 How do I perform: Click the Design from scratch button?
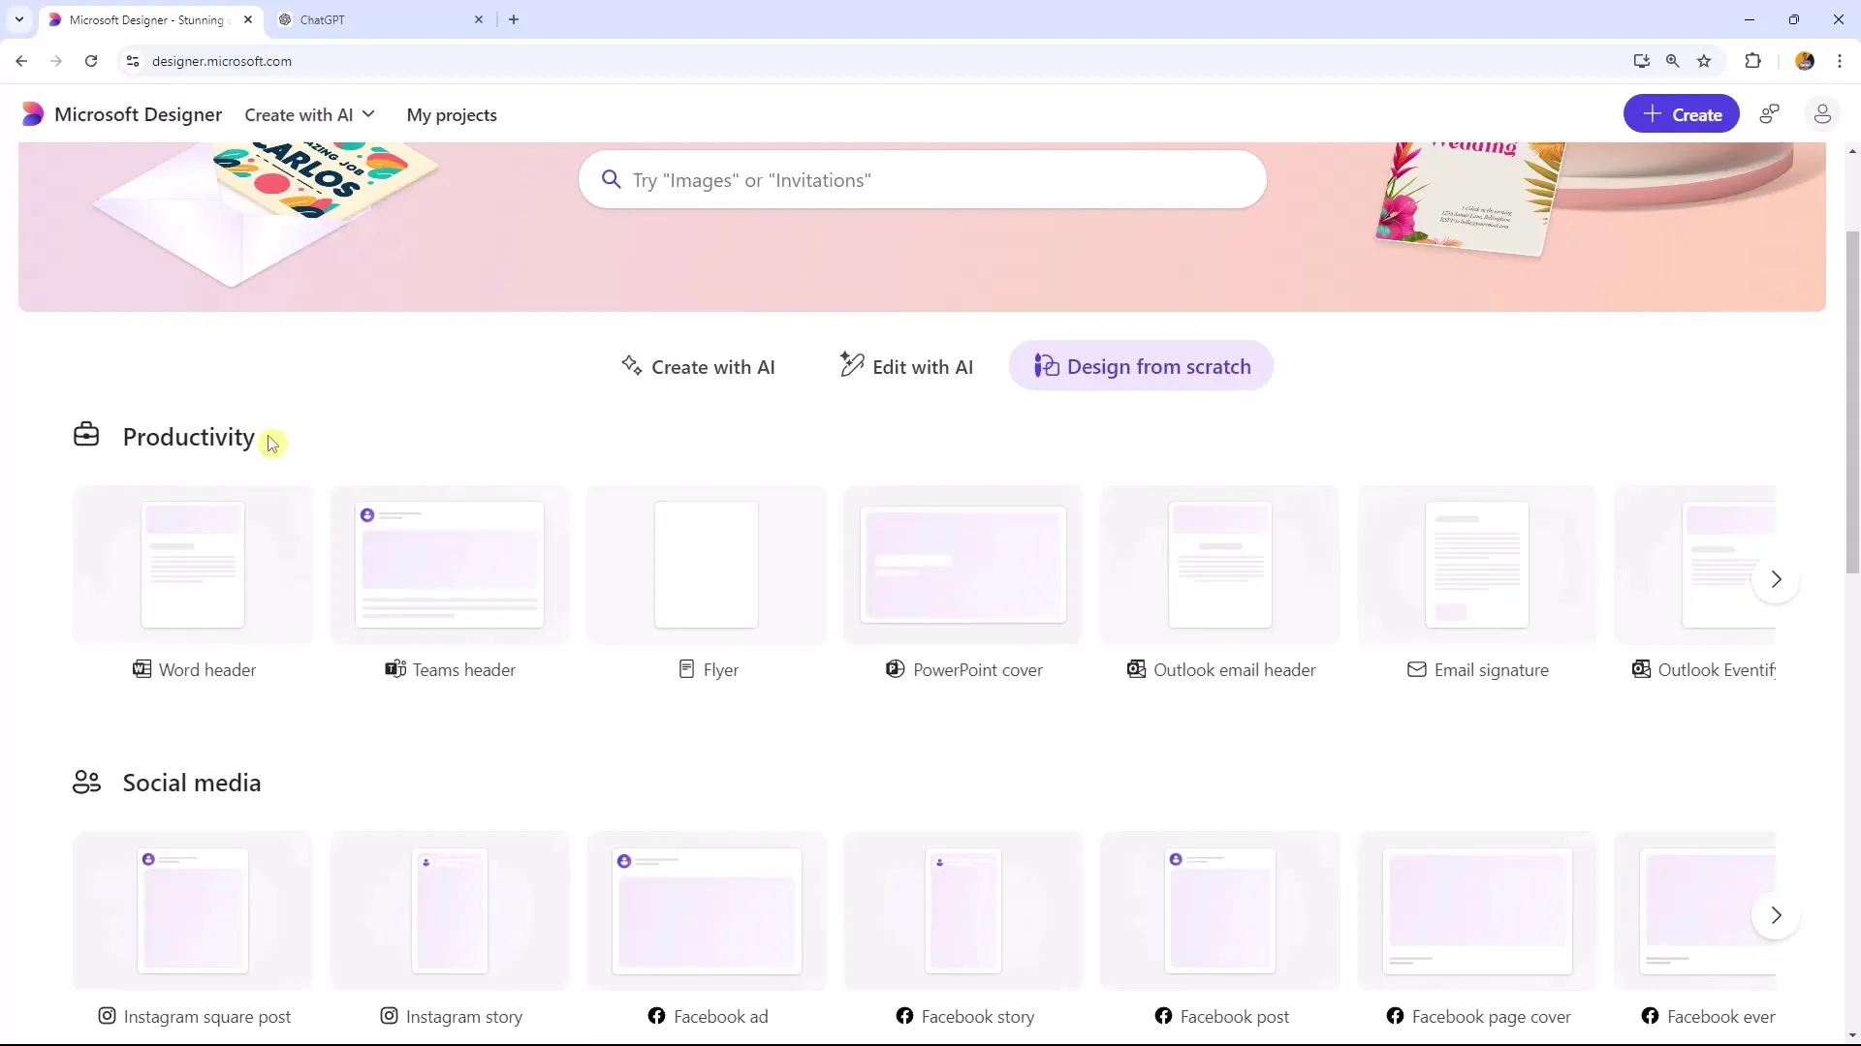click(x=1142, y=366)
